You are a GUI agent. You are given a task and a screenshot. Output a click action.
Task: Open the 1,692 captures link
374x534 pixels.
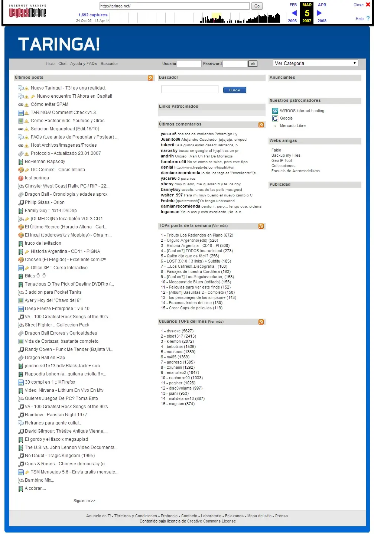tap(93, 15)
